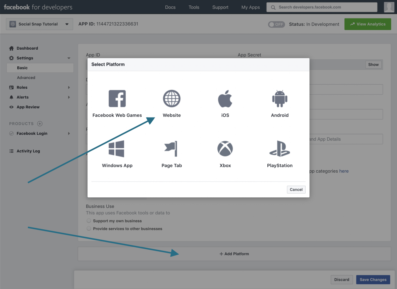Viewport: 397px width, 289px height.
Task: Select the Website platform icon
Action: point(172,98)
